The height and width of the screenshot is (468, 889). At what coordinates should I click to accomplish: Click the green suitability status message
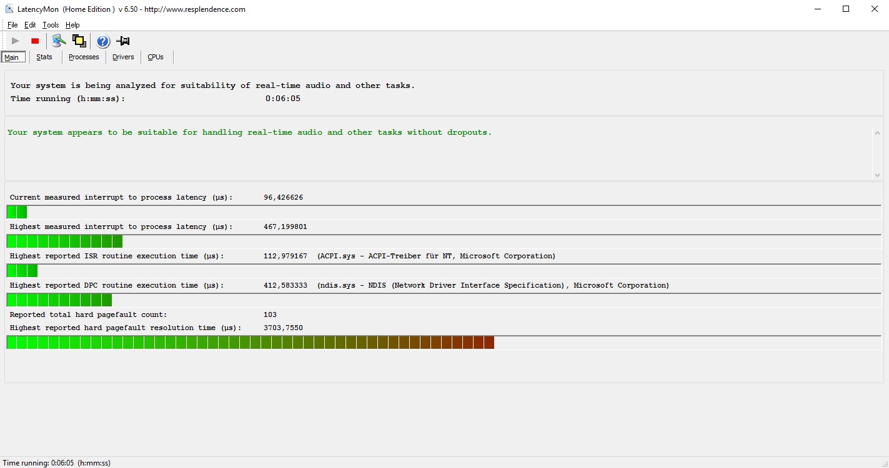click(x=249, y=132)
